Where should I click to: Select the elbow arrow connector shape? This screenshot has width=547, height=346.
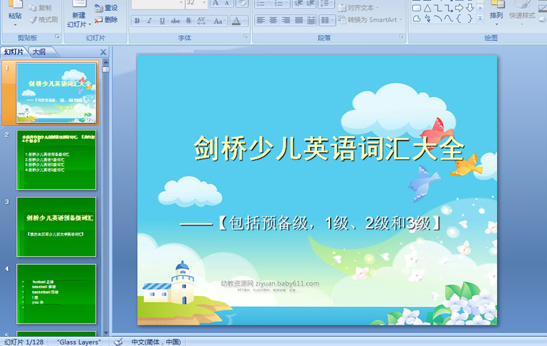449,8
